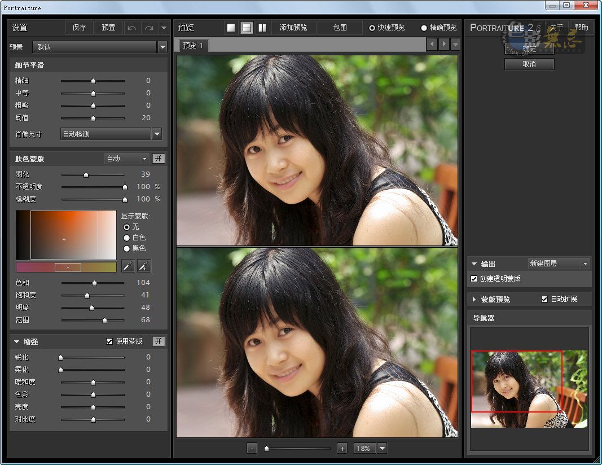602x465 pixels.
Task: Open the 肖像尺寸 自动检测 dropdown
Action: pos(157,134)
